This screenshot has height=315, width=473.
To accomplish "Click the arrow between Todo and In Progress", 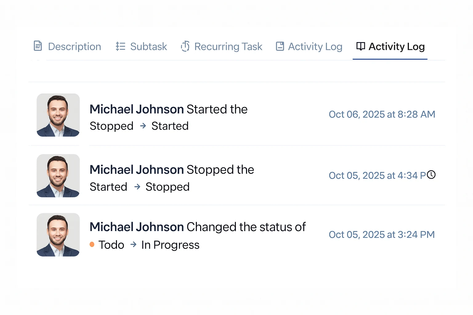I will [133, 245].
